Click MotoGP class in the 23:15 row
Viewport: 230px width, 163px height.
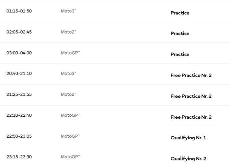pos(70,157)
